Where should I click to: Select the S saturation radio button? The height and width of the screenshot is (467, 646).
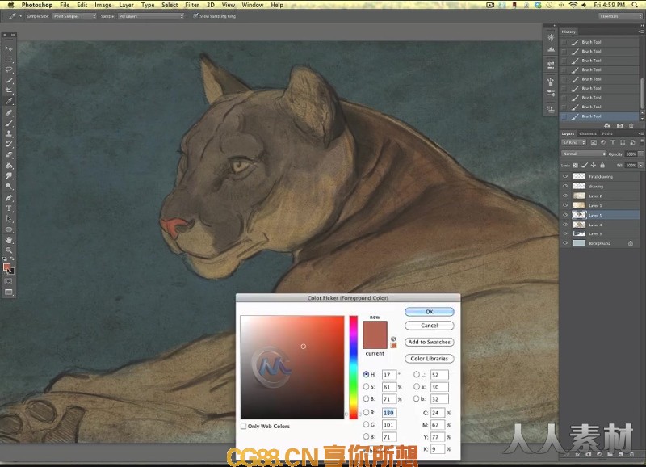click(x=366, y=387)
